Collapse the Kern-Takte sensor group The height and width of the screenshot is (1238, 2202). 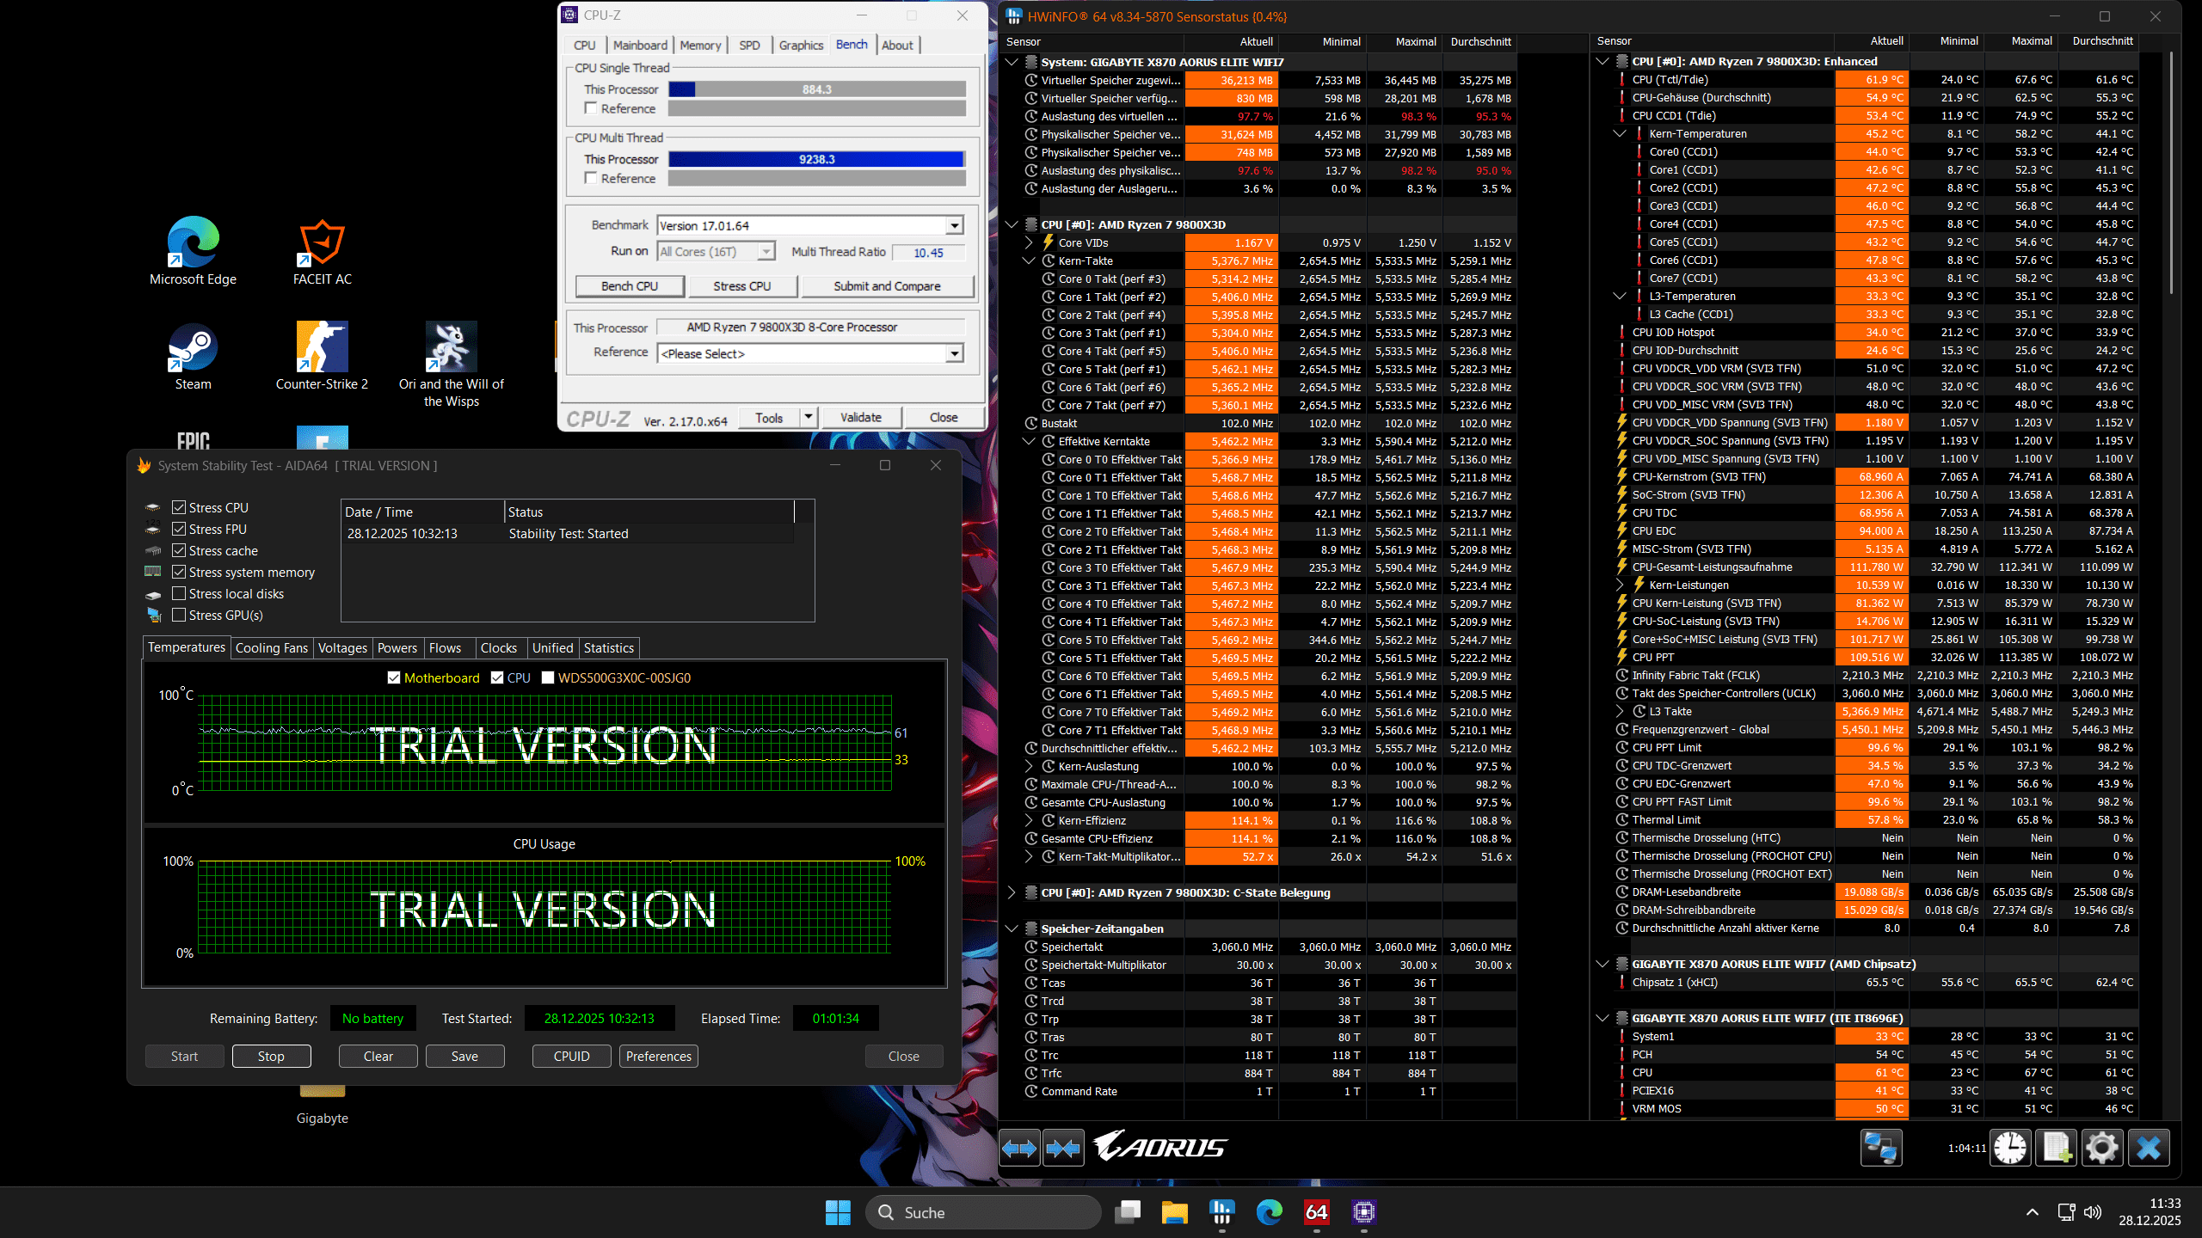tap(1029, 260)
